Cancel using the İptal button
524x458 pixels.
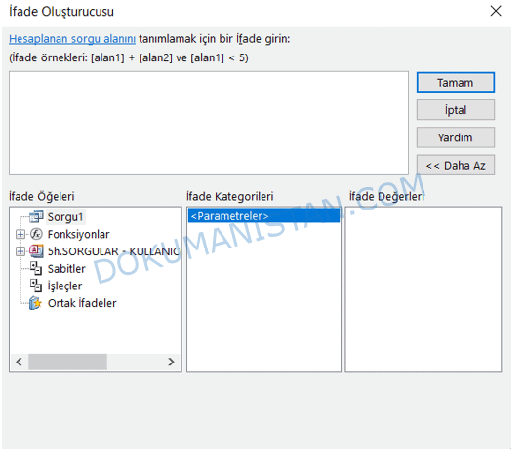pyautogui.click(x=455, y=110)
